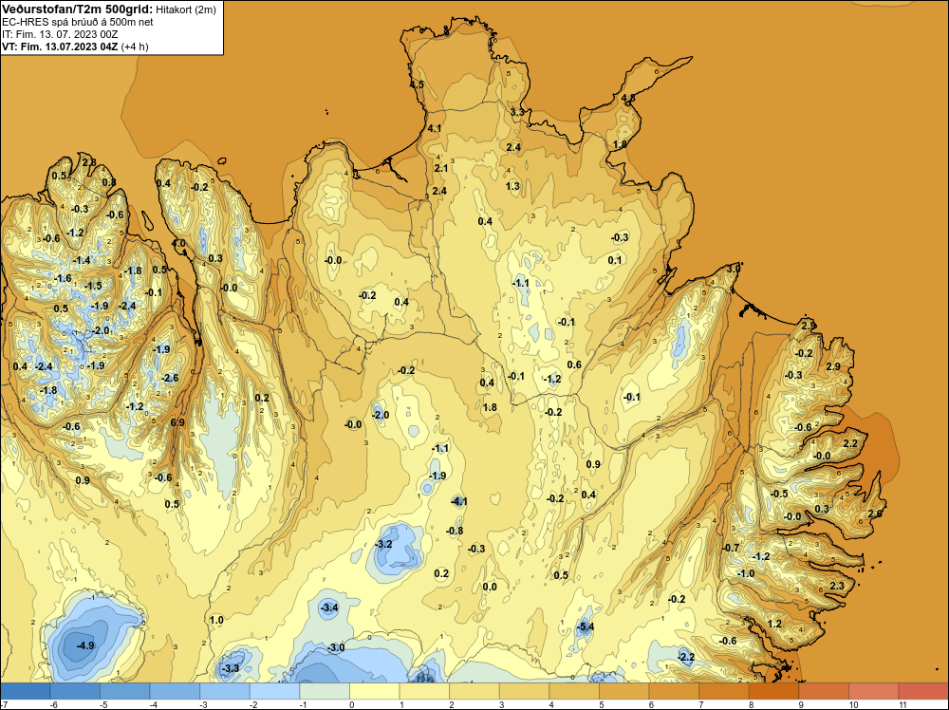The image size is (949, 710).
Task: Click 'EC-HRES spá brúuð á 500m net' line
Action: (78, 23)
